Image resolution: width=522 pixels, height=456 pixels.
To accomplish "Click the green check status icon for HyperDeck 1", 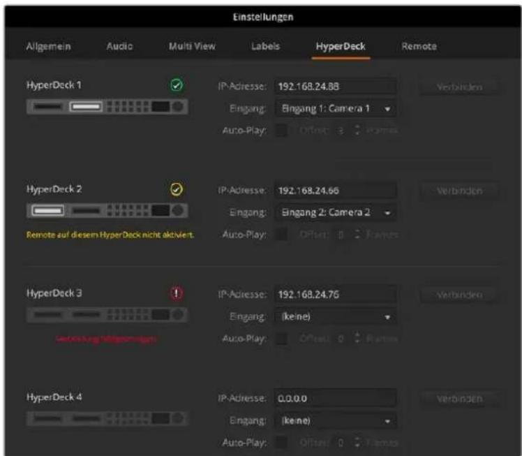I will [177, 85].
